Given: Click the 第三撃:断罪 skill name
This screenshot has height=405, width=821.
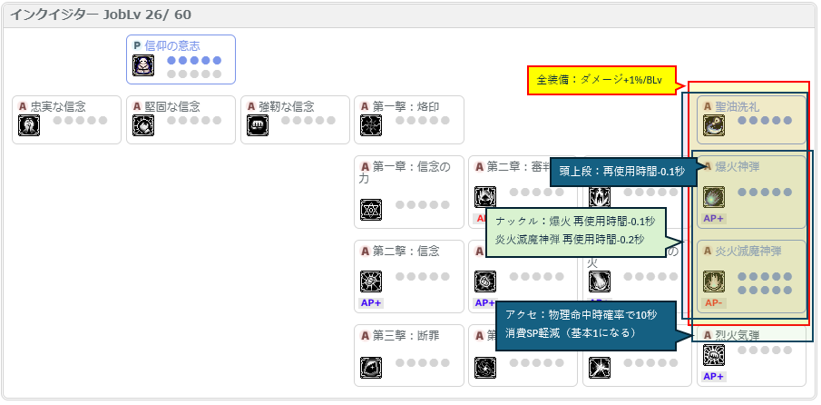Looking at the screenshot, I should point(406,335).
